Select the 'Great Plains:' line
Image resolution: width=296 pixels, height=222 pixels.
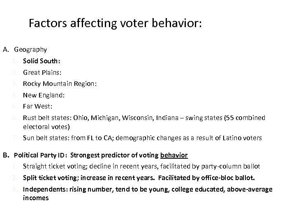(x=42, y=72)
